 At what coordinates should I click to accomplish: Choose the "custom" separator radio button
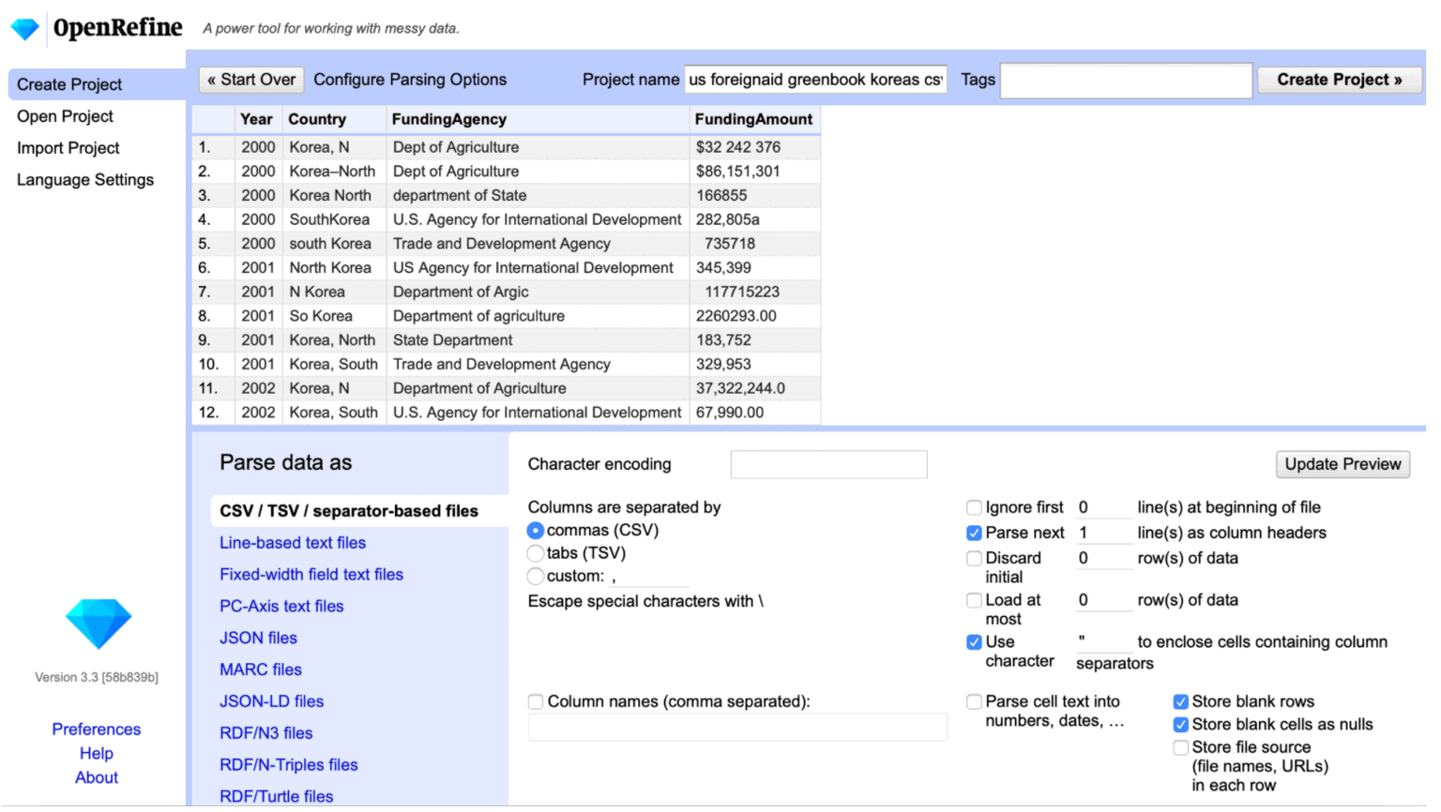[x=535, y=577]
